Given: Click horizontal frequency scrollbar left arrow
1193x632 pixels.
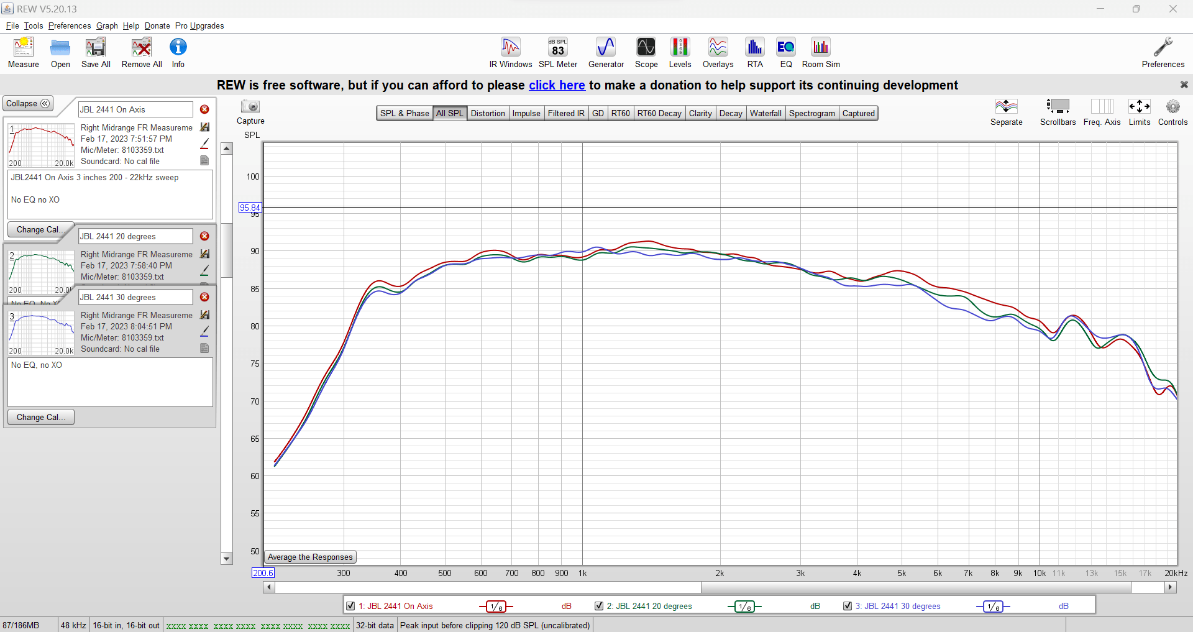Looking at the screenshot, I should (x=269, y=587).
